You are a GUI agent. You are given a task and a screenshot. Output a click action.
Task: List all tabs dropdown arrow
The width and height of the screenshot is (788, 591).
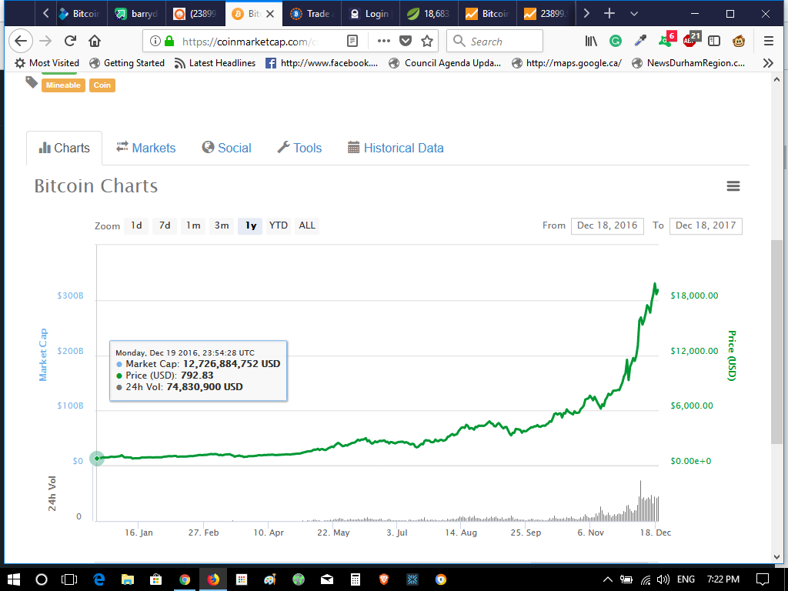634,14
